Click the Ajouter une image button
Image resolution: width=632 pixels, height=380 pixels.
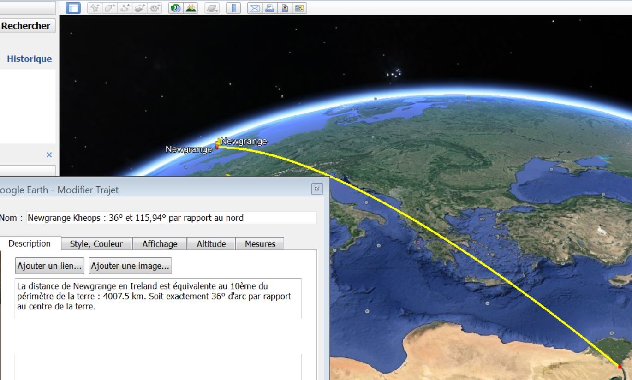click(130, 266)
